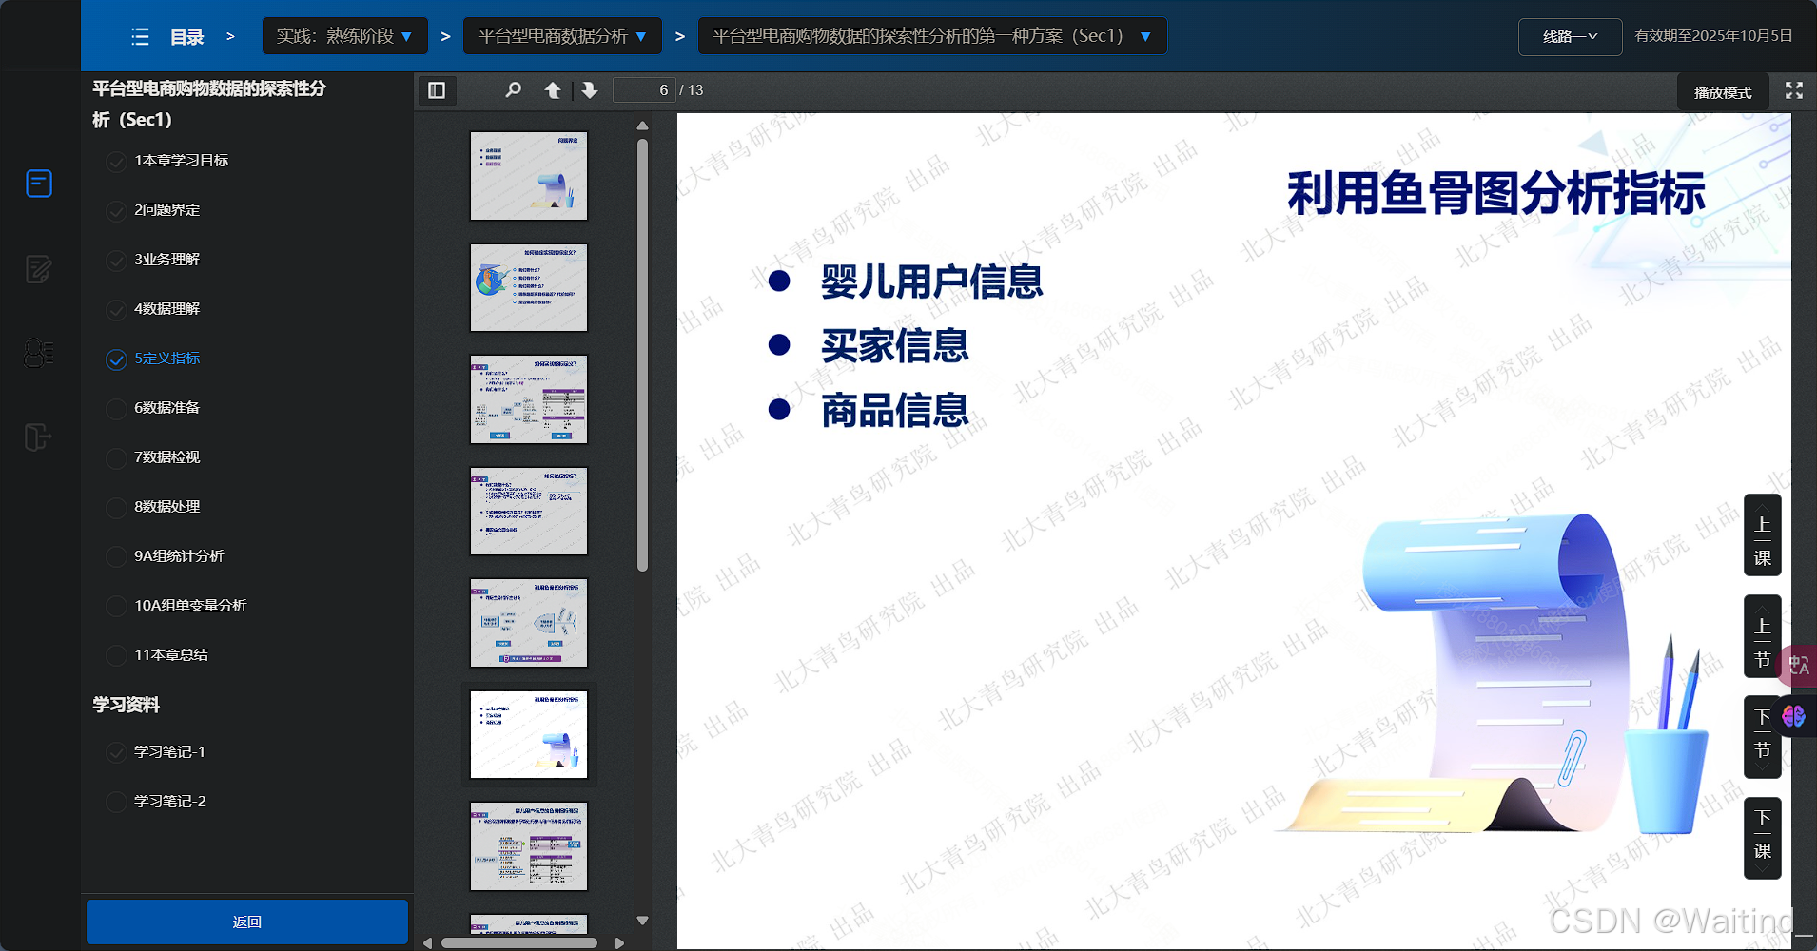The image size is (1817, 951).
Task: Expand the 实践: 熟练阶段 dropdown
Action: 344,36
